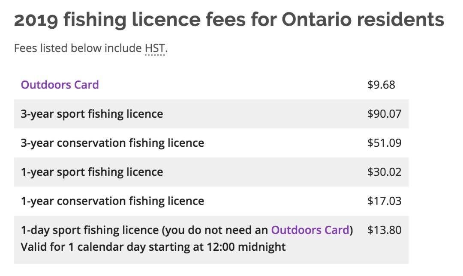Click the $90.07 price value

coord(384,114)
